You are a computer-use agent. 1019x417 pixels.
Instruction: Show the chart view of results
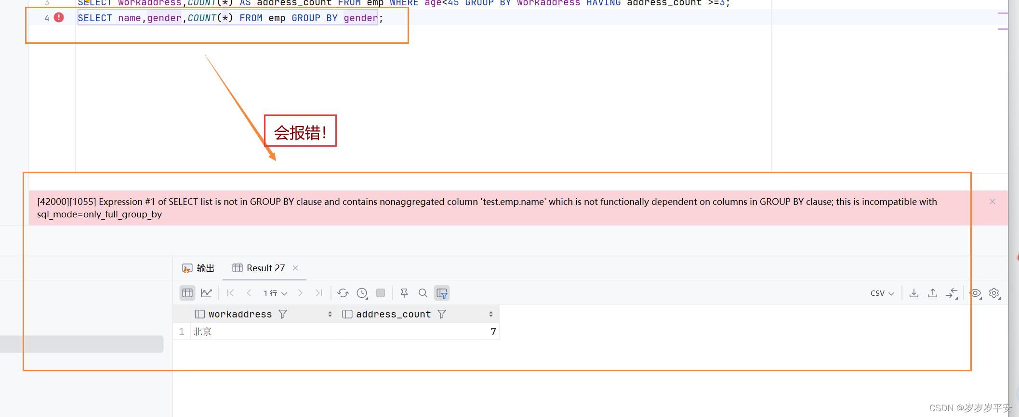[x=207, y=293]
